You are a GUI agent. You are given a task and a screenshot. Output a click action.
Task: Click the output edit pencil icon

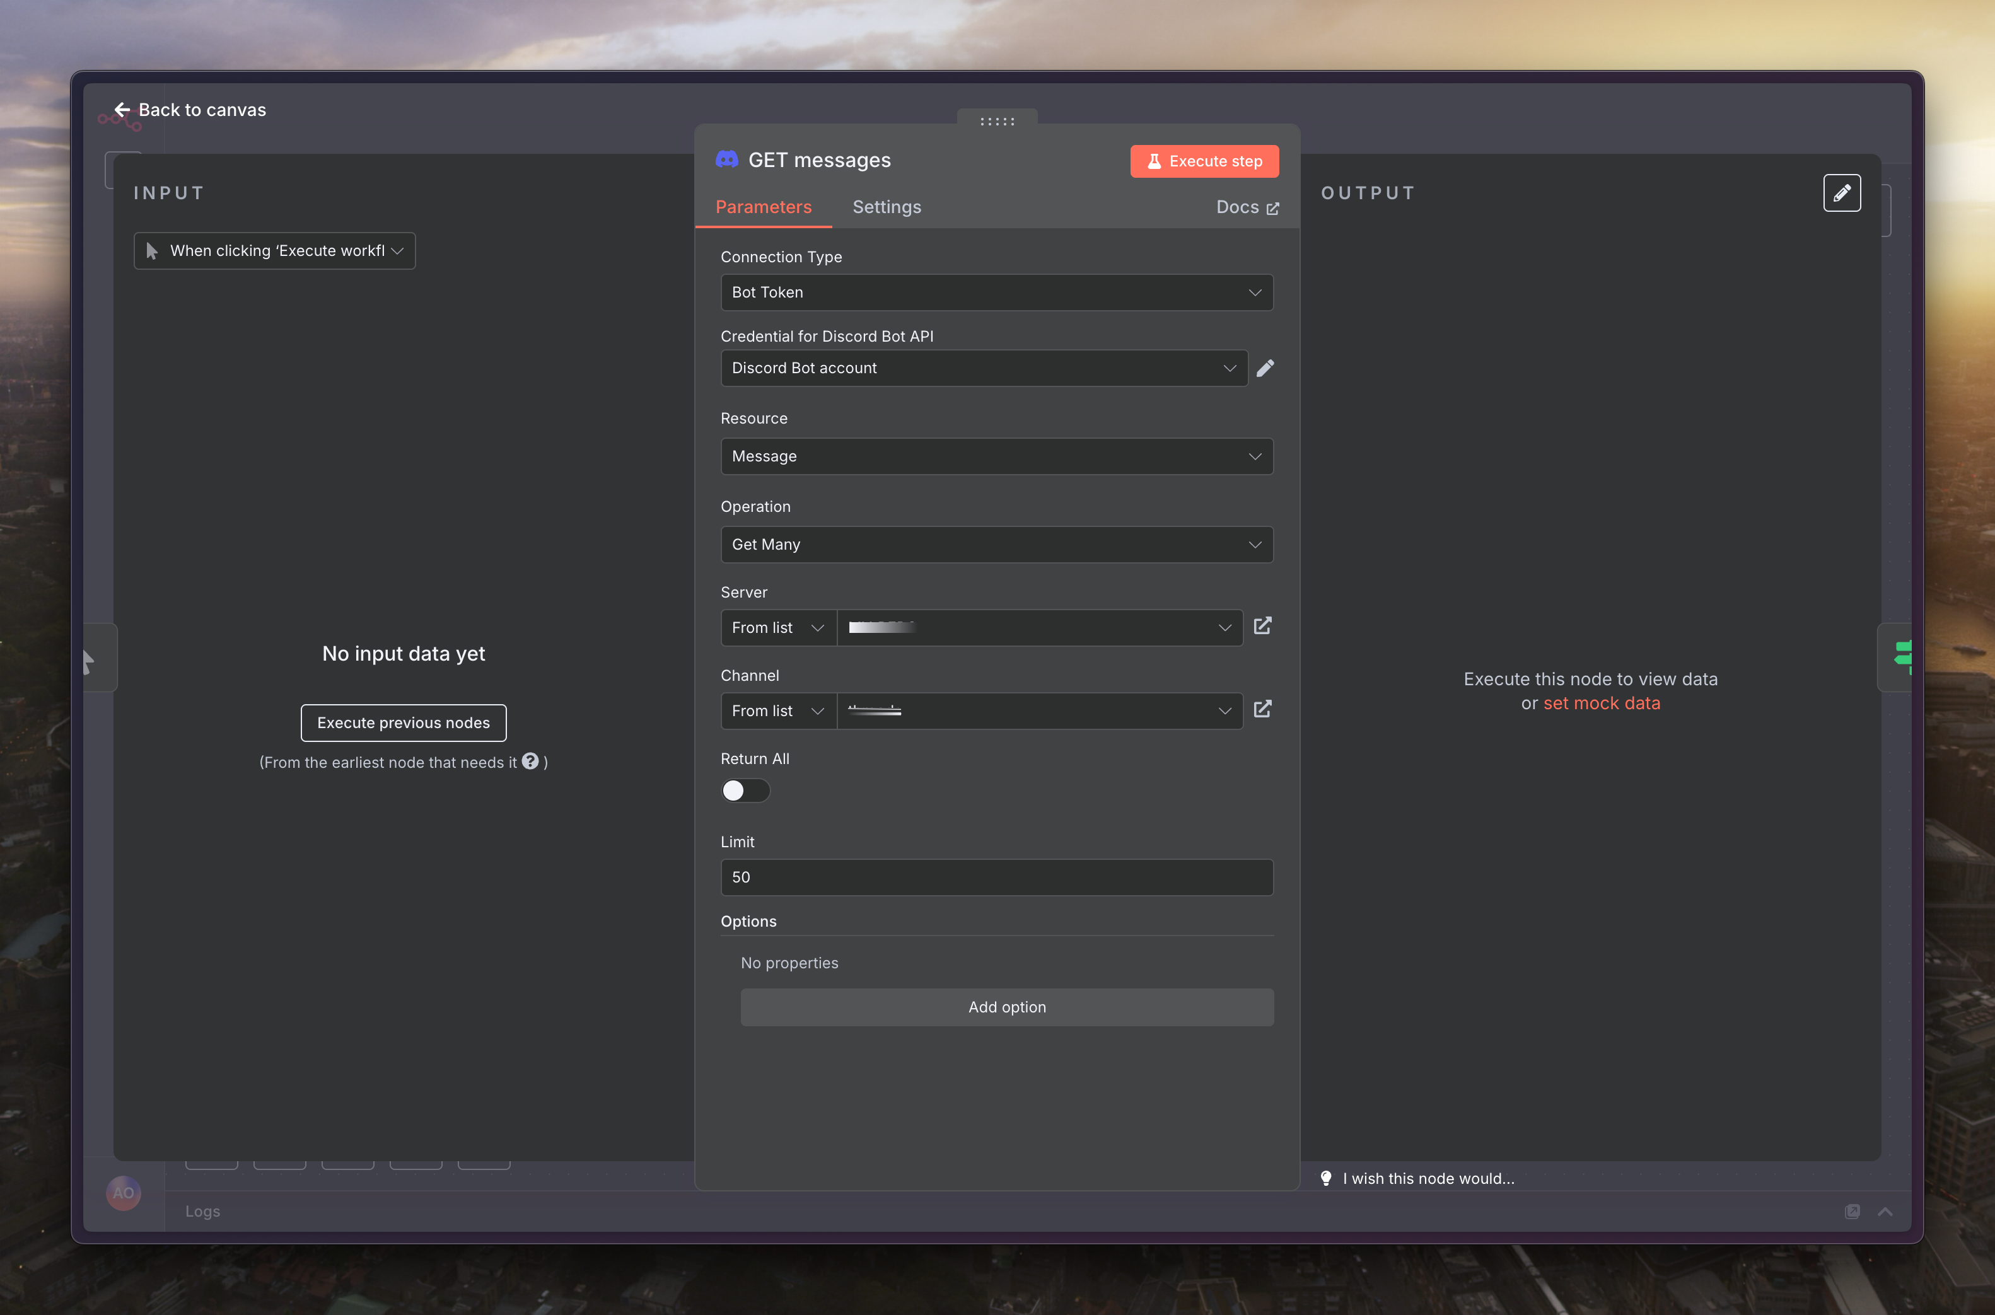pos(1842,193)
